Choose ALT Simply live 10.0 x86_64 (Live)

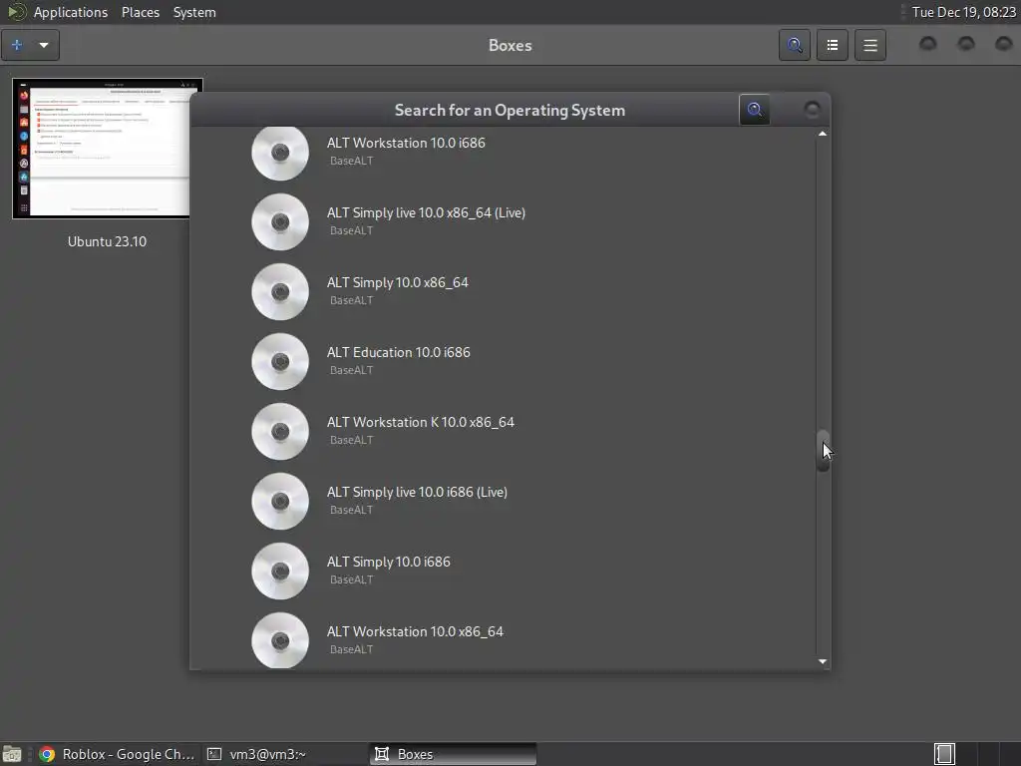click(426, 212)
